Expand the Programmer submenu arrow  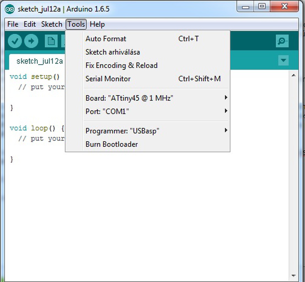tap(226, 130)
